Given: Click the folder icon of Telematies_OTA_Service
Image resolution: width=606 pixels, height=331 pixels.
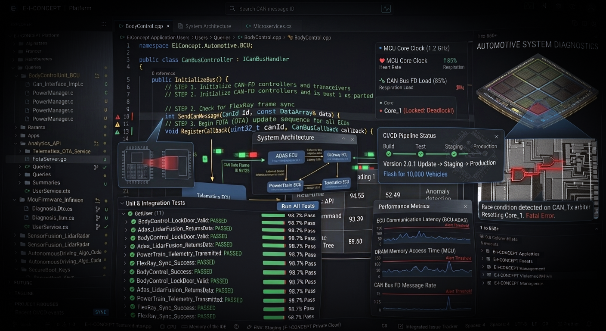Looking at the screenshot, I should click(28, 151).
